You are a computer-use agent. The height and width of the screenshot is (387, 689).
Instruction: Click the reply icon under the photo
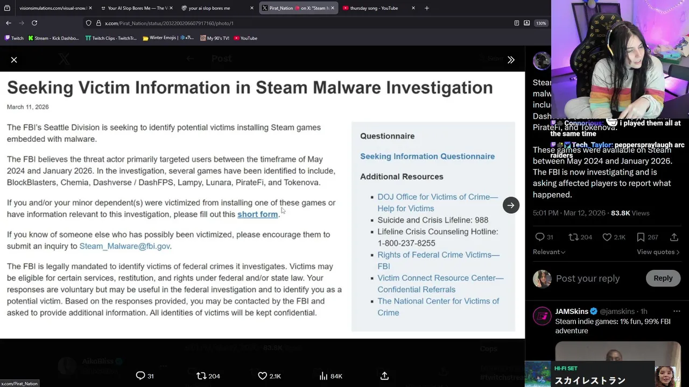click(x=140, y=376)
